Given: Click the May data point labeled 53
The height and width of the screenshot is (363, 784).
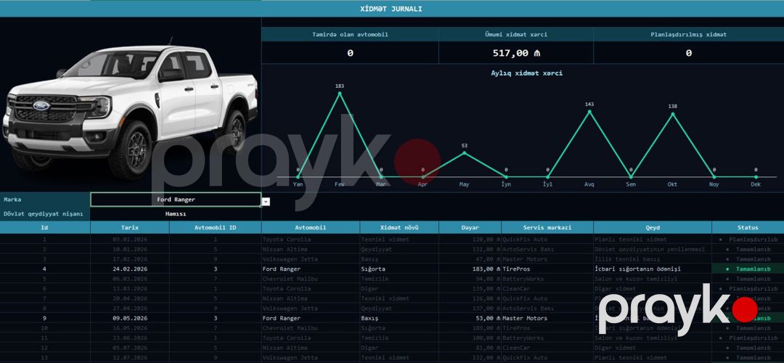Looking at the screenshot, I should click(464, 152).
